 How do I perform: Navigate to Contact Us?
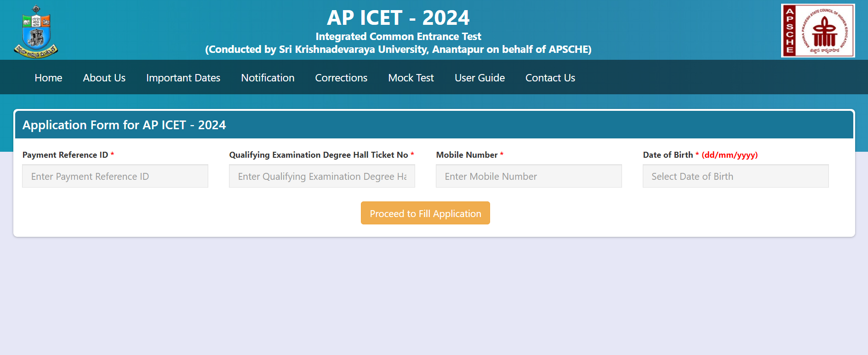pos(550,78)
